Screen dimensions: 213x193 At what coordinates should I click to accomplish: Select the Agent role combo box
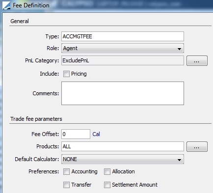click(123, 48)
